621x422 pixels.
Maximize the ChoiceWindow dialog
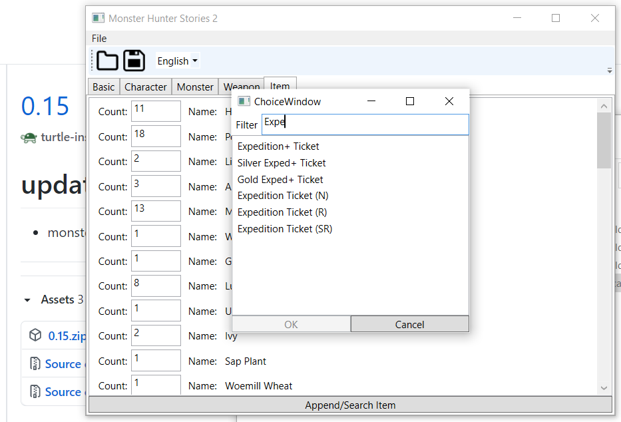(410, 101)
